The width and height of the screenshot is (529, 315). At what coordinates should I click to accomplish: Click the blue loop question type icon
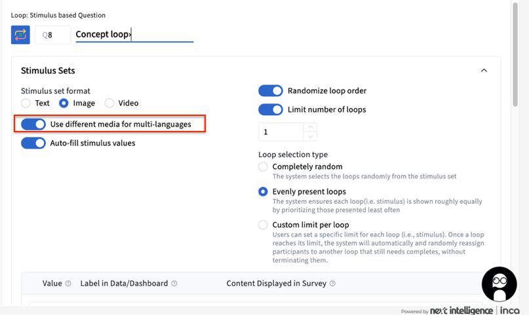coord(20,35)
